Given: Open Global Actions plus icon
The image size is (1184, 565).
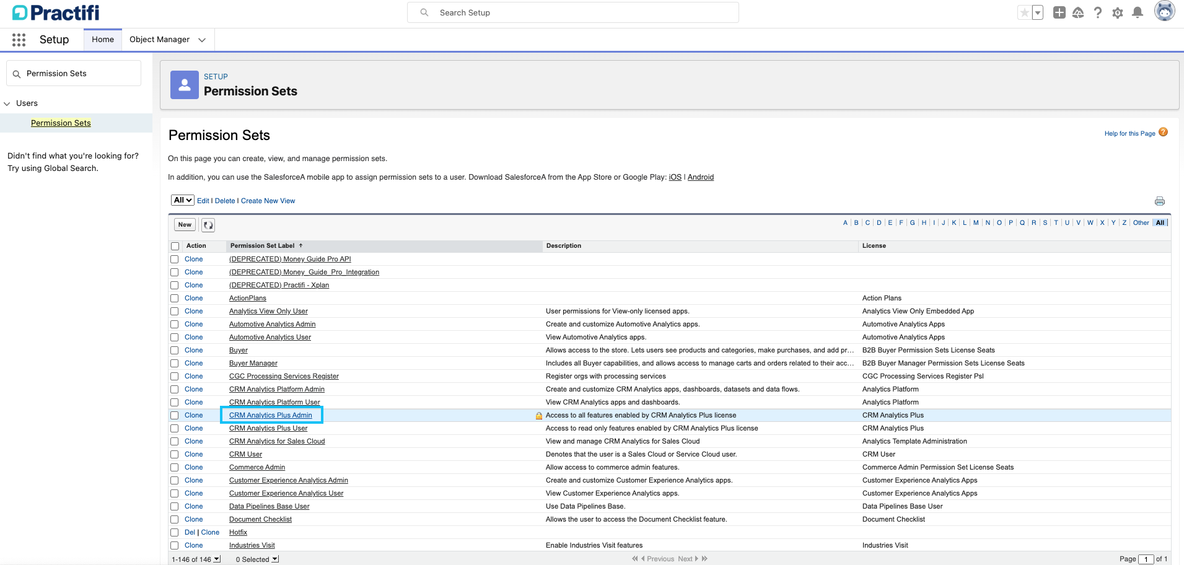Looking at the screenshot, I should (x=1059, y=12).
